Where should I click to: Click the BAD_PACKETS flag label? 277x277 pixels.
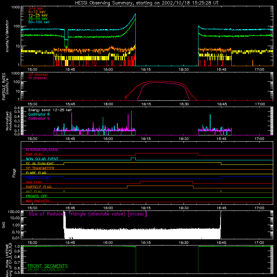(38, 201)
